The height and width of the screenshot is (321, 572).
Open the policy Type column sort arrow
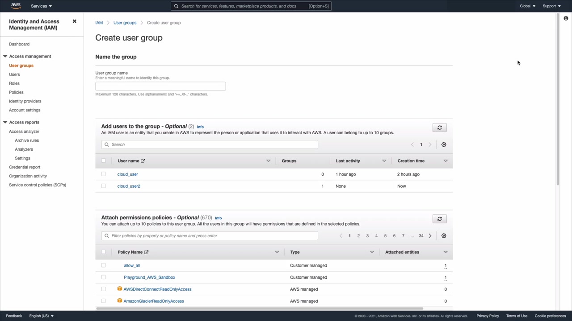[372, 252]
